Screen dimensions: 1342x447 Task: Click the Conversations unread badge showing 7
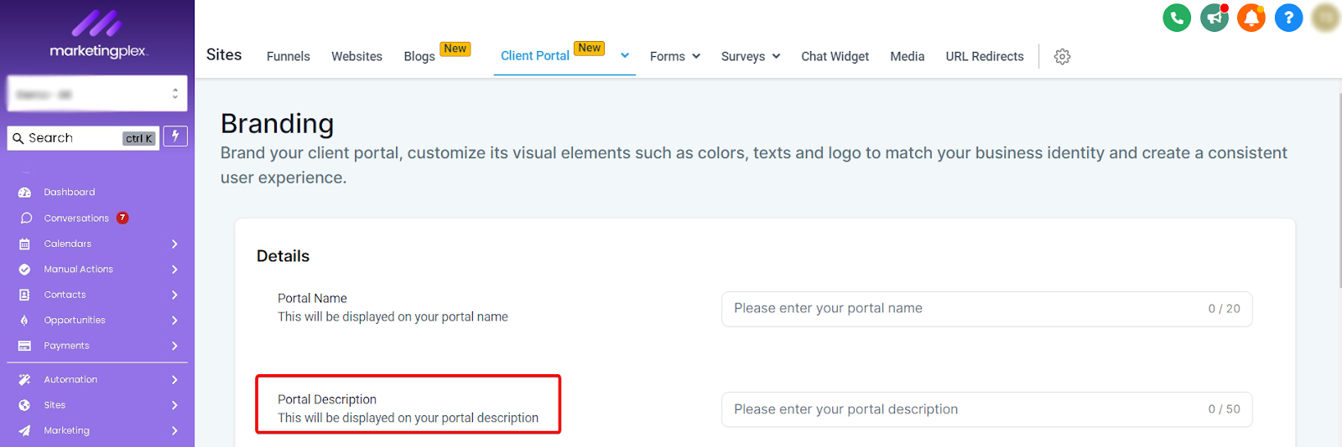122,218
